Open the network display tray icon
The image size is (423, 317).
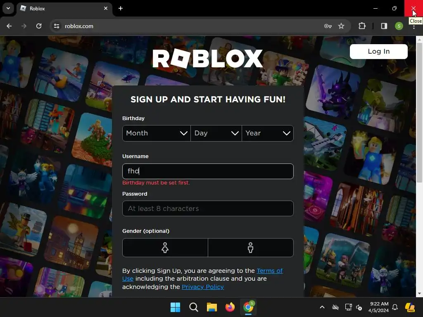tap(348, 307)
